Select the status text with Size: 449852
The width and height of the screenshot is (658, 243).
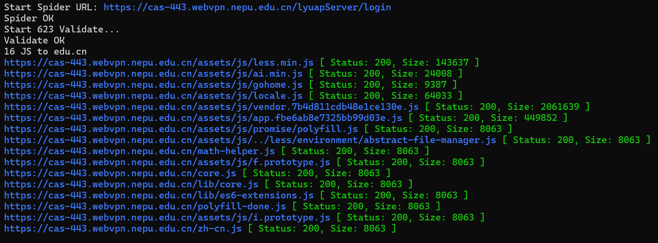tap(488, 118)
